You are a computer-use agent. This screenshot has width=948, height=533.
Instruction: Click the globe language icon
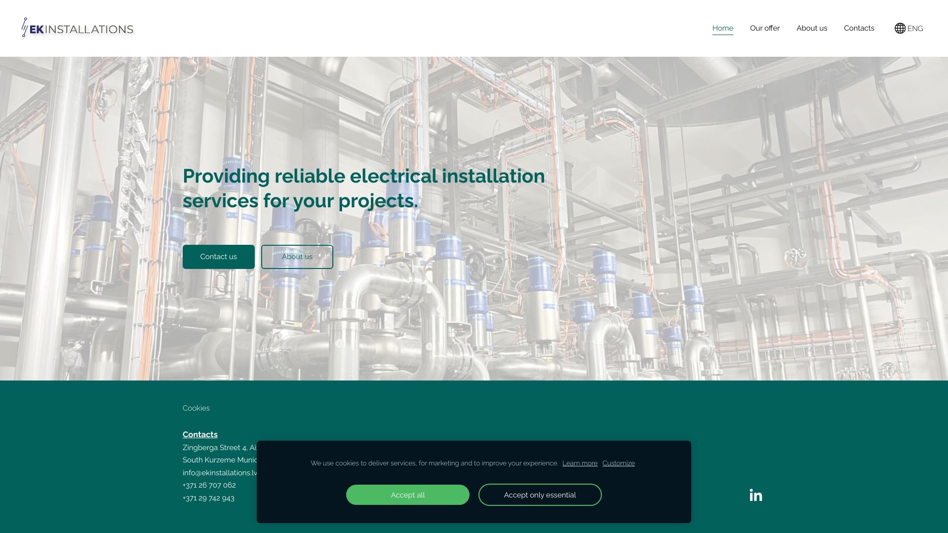pyautogui.click(x=900, y=28)
